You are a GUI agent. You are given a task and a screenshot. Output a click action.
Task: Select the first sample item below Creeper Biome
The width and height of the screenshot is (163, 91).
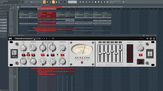tap(3, 22)
